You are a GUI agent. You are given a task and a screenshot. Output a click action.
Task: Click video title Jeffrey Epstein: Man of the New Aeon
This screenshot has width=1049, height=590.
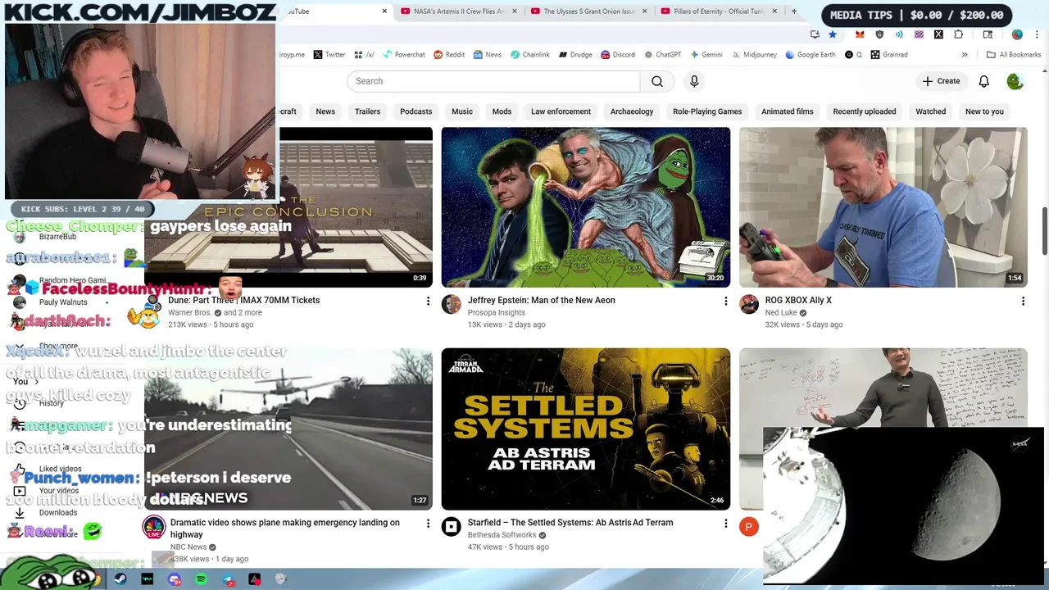[542, 300]
